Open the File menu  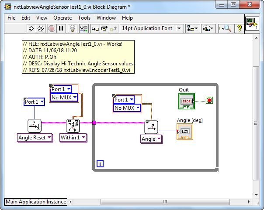11,18
